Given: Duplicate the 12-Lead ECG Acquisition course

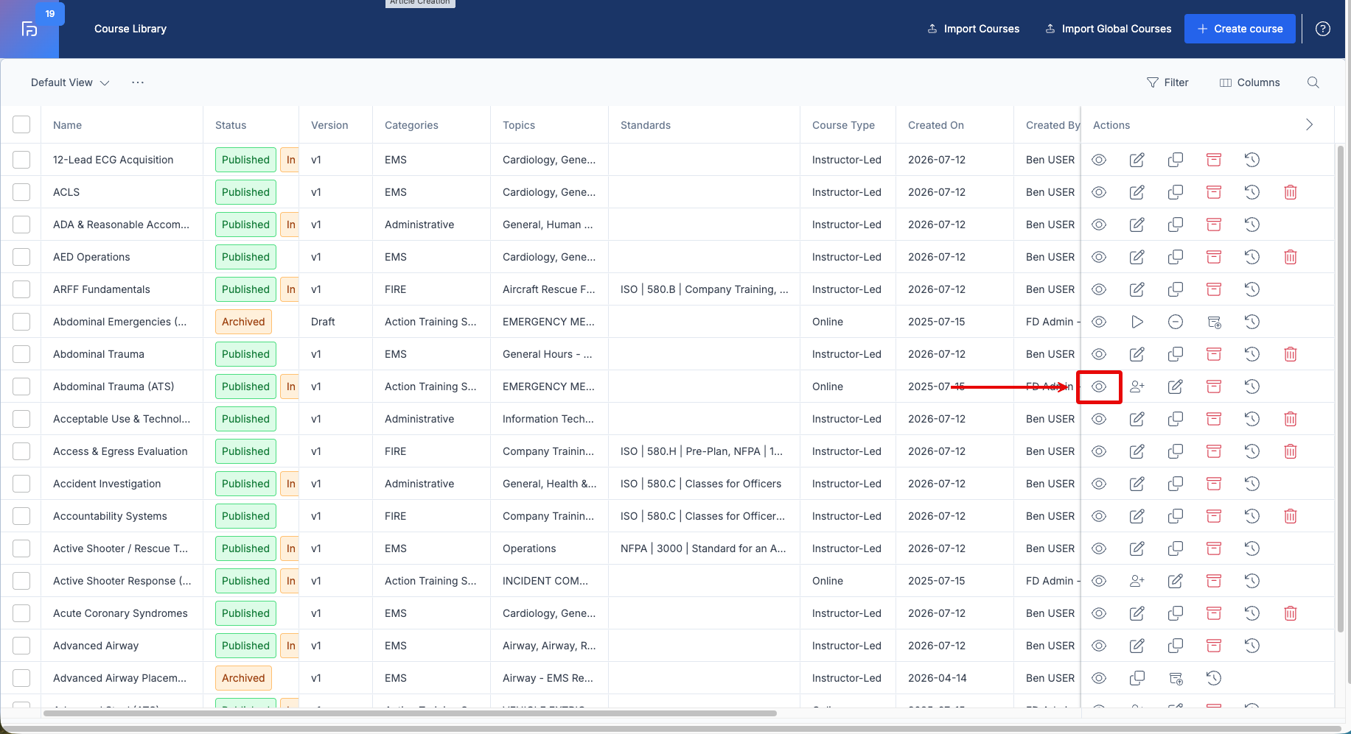Looking at the screenshot, I should [x=1176, y=160].
